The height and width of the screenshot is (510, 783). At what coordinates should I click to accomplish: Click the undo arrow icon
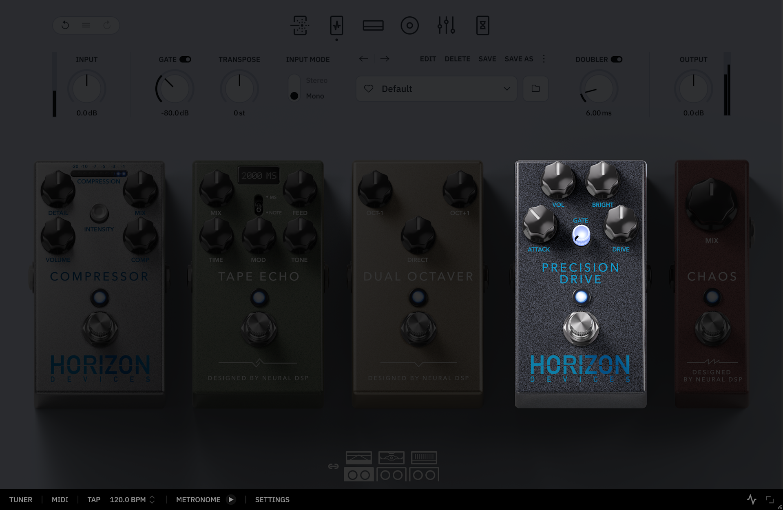[x=65, y=25]
